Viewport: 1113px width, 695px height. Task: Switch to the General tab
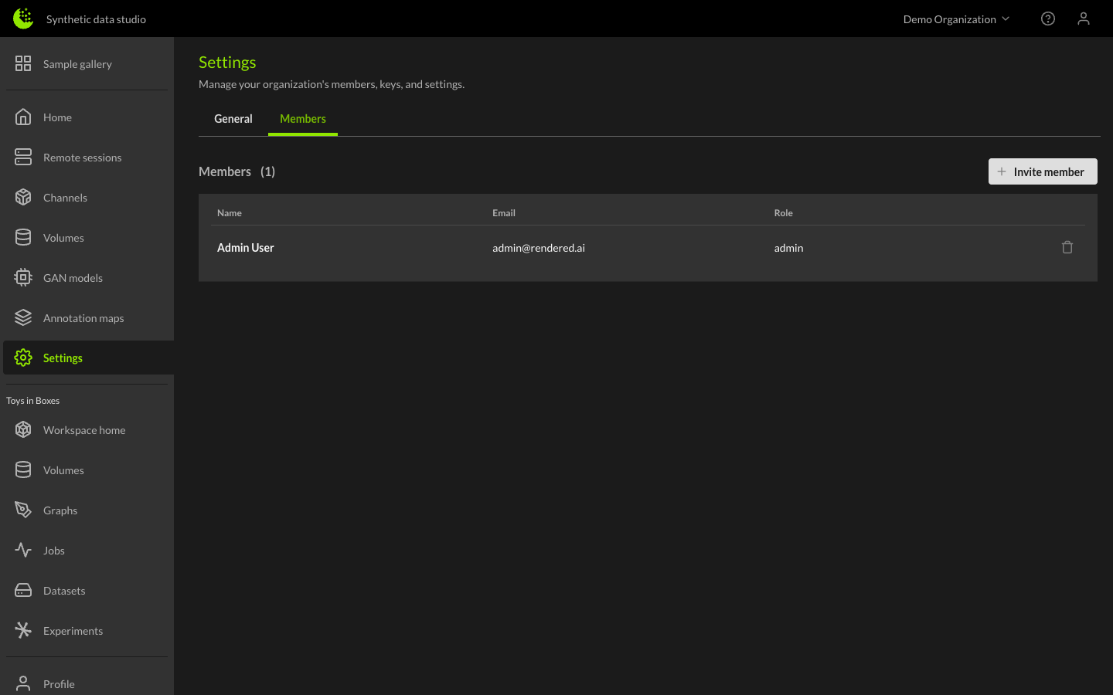tap(233, 119)
